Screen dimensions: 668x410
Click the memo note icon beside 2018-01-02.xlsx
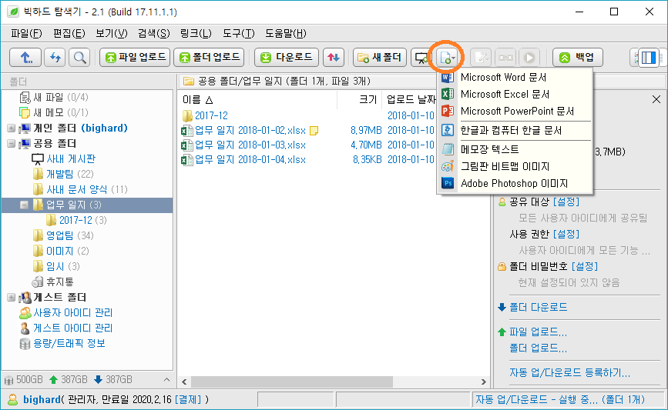point(314,131)
